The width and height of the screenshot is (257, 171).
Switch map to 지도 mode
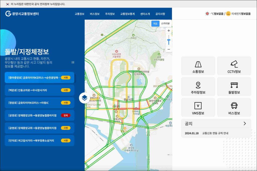pos(155,24)
